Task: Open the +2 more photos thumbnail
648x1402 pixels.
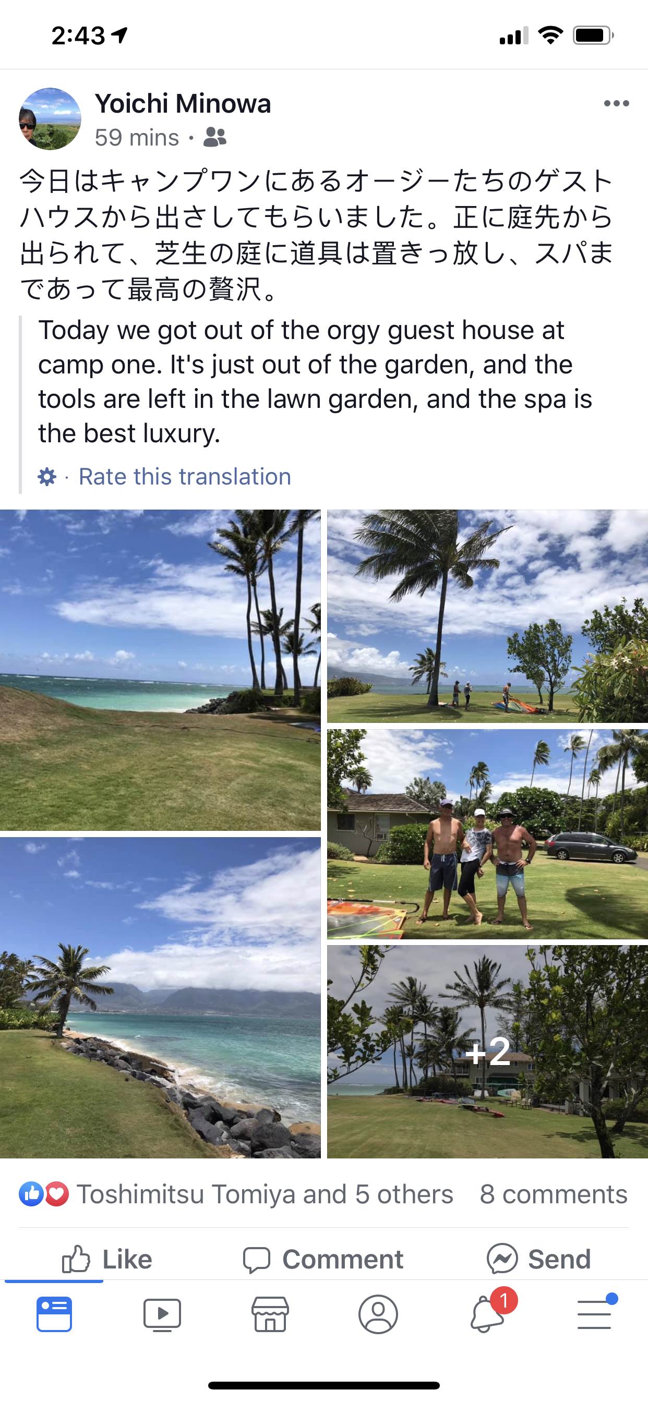Action: 487,1051
